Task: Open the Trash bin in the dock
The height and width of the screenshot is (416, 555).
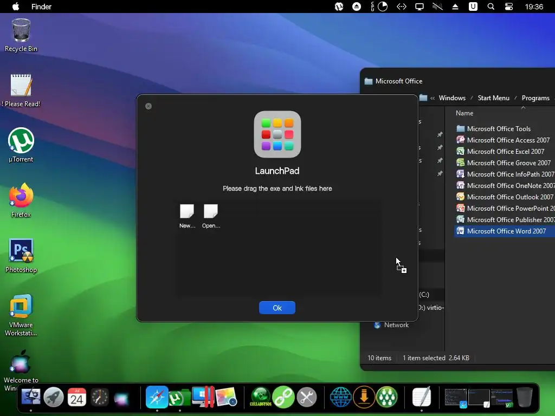Action: [x=525, y=397]
